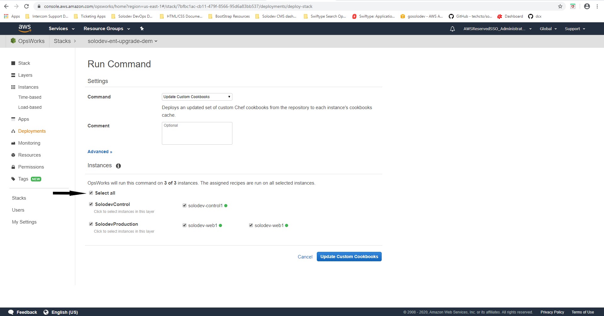Viewport: 604px width, 316px height.
Task: Open the Support dropdown
Action: [x=575, y=29]
